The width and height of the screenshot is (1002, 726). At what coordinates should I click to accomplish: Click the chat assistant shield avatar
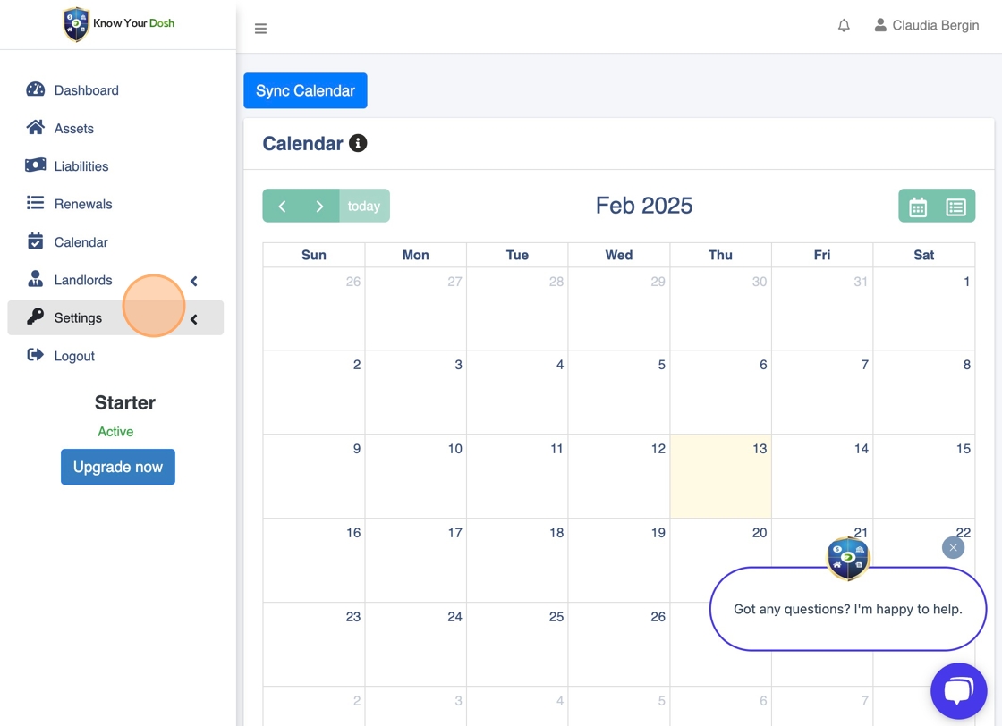[x=847, y=558]
